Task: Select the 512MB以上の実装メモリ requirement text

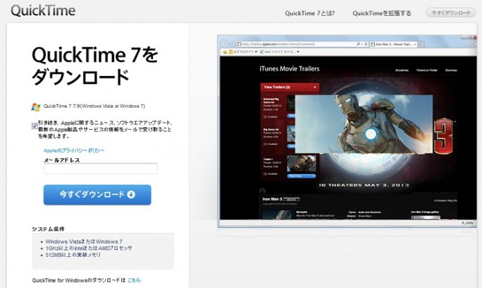Action: 73,255
